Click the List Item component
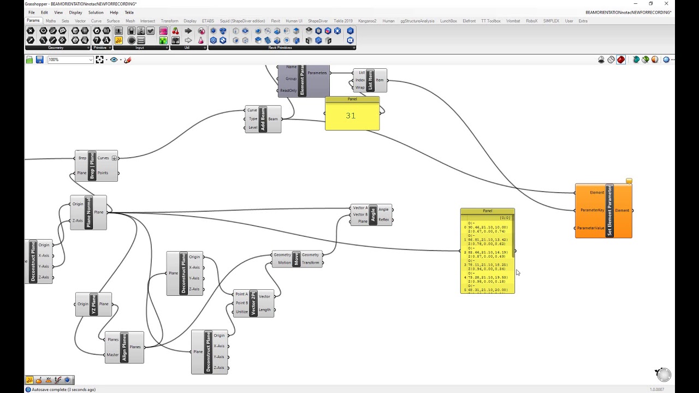 (x=370, y=80)
